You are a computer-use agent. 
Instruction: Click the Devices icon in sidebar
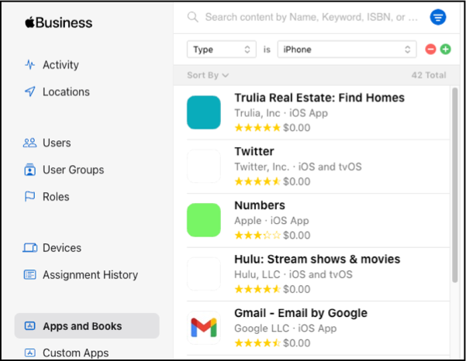[30, 248]
